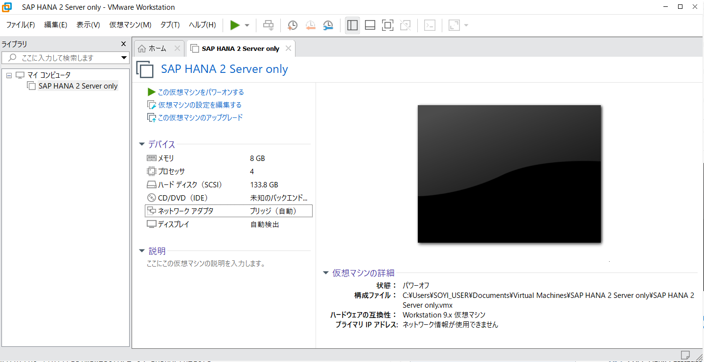The height and width of the screenshot is (362, 704).
Task: Select the ハード ディスク (SCSI) device row
Action: [228, 185]
